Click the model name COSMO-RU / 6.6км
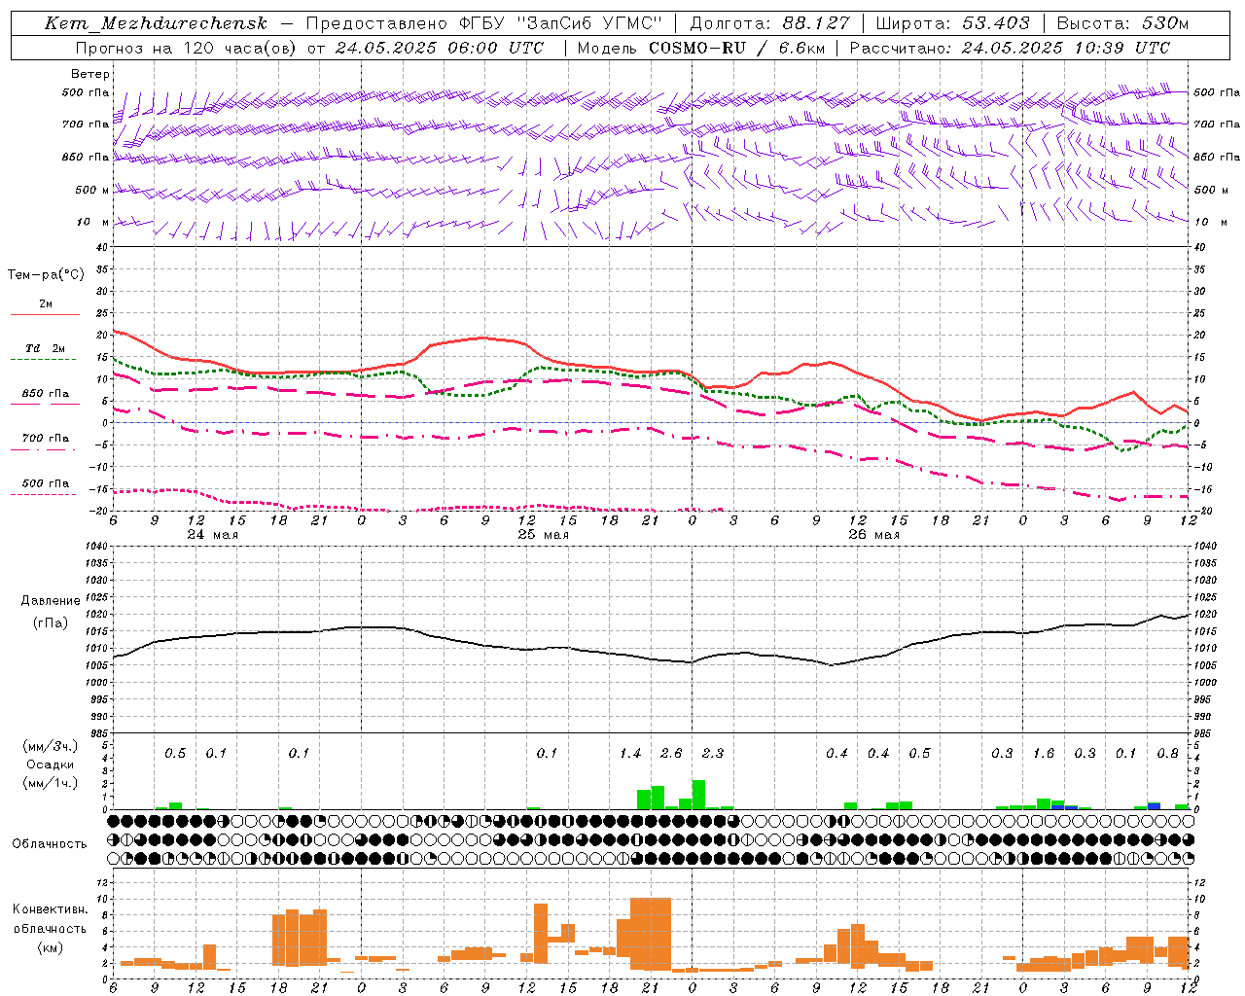This screenshot has width=1245, height=996. pyautogui.click(x=737, y=48)
